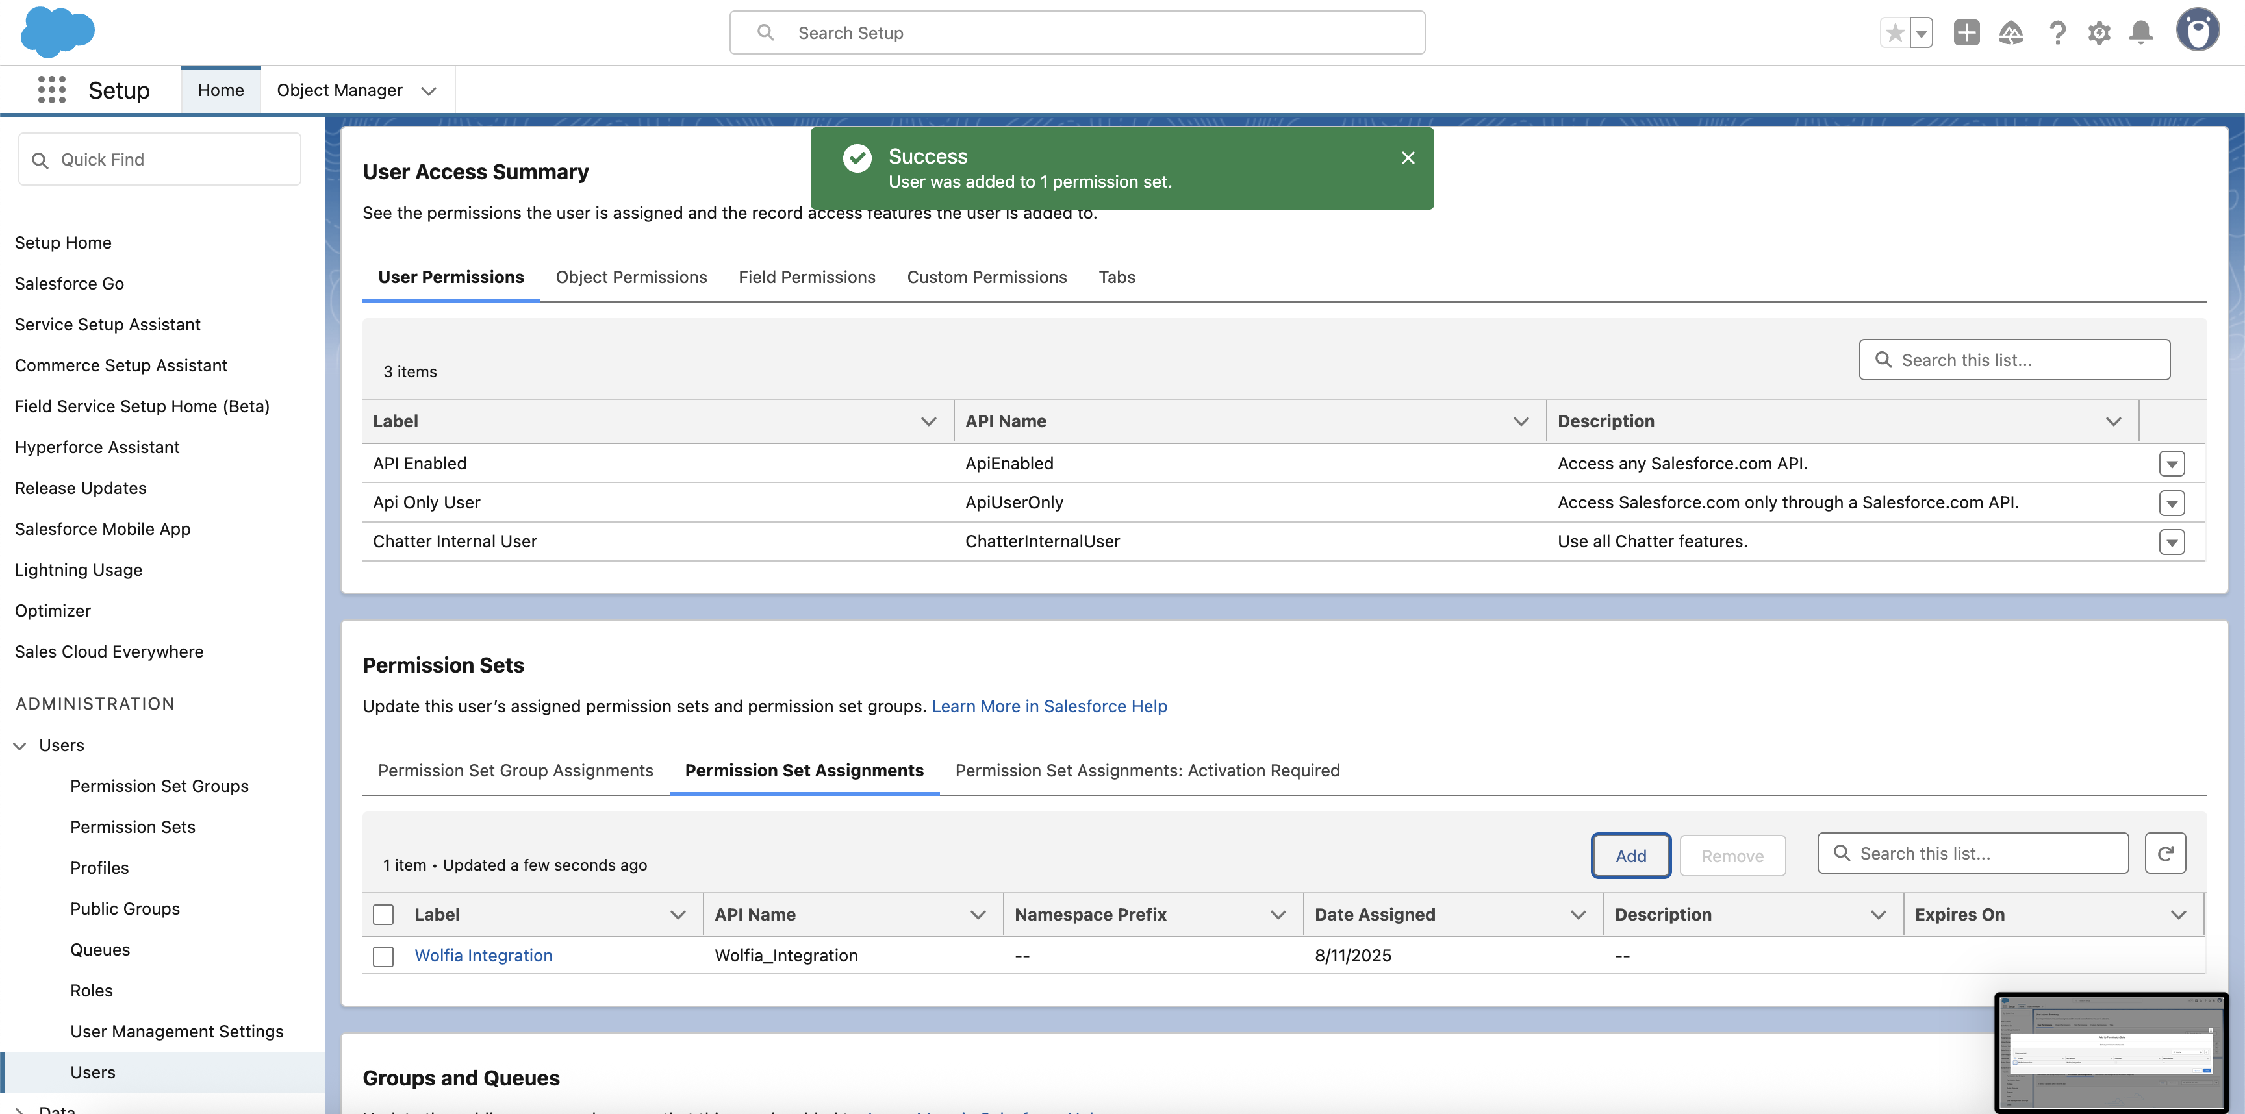Click the Setup gear icon
The height and width of the screenshot is (1114, 2245).
tap(2100, 32)
